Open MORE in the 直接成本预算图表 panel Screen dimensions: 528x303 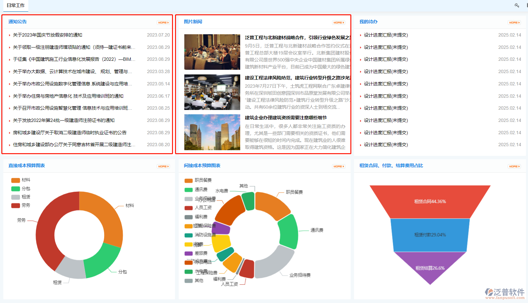pyautogui.click(x=163, y=166)
